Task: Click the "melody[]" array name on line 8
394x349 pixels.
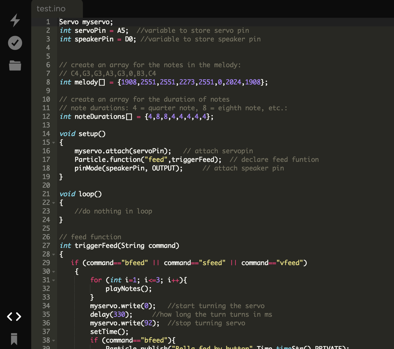Action: point(90,82)
